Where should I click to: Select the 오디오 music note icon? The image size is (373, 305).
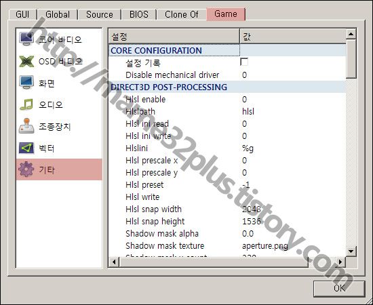(x=26, y=104)
